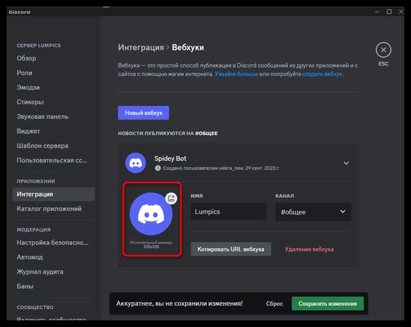Go back to Интеграция breadcrumb
This screenshot has width=411, height=327.
[141, 48]
